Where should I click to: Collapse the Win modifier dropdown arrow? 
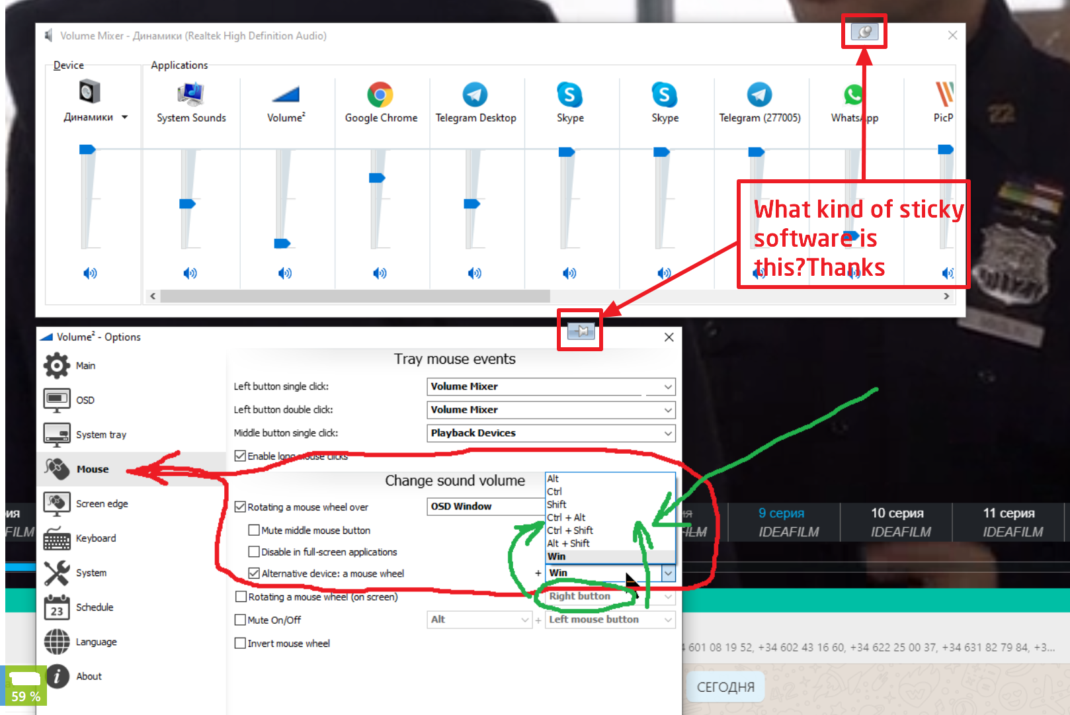(669, 573)
